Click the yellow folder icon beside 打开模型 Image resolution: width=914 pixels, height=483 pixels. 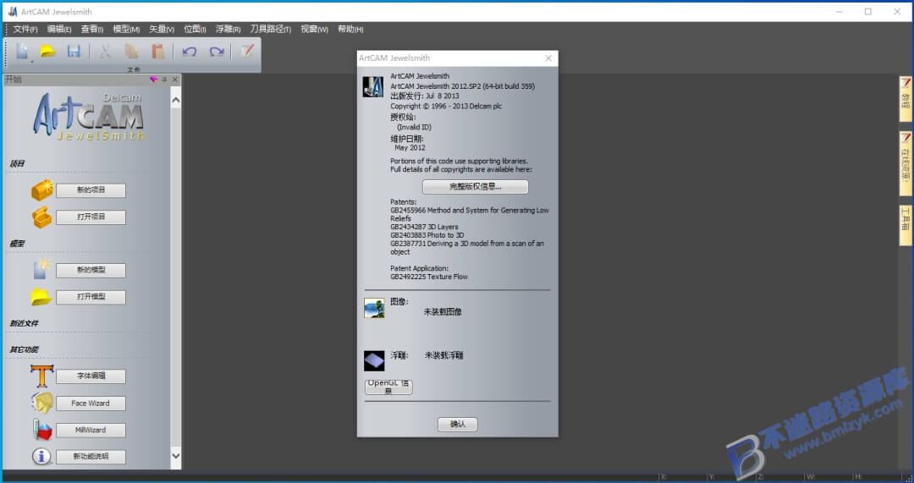click(x=41, y=297)
